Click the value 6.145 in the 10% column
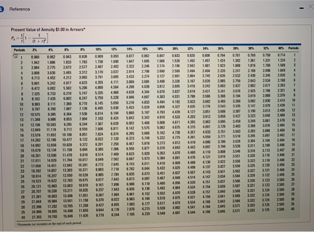Viewport: 314px width, 232px height. pyautogui.click(x=99, y=103)
